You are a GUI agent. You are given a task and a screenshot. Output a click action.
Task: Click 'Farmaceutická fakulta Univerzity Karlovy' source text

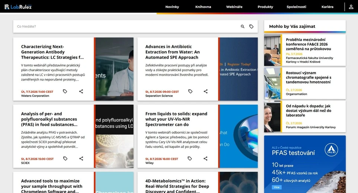[x=309, y=60]
